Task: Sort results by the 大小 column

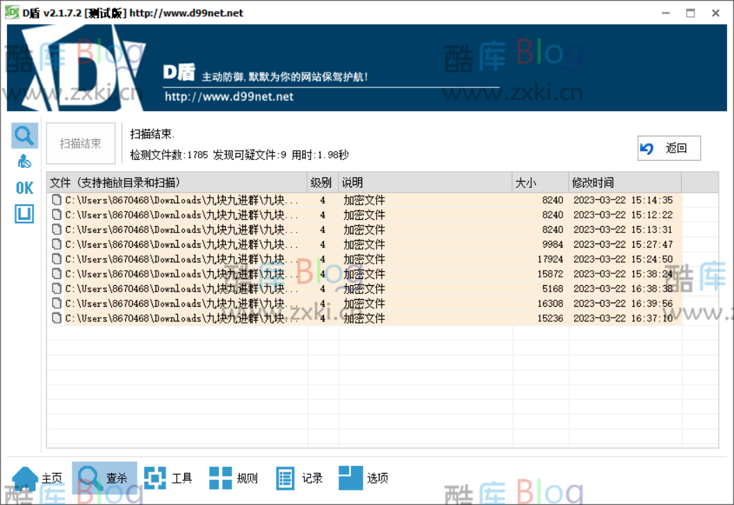Action: point(525,182)
